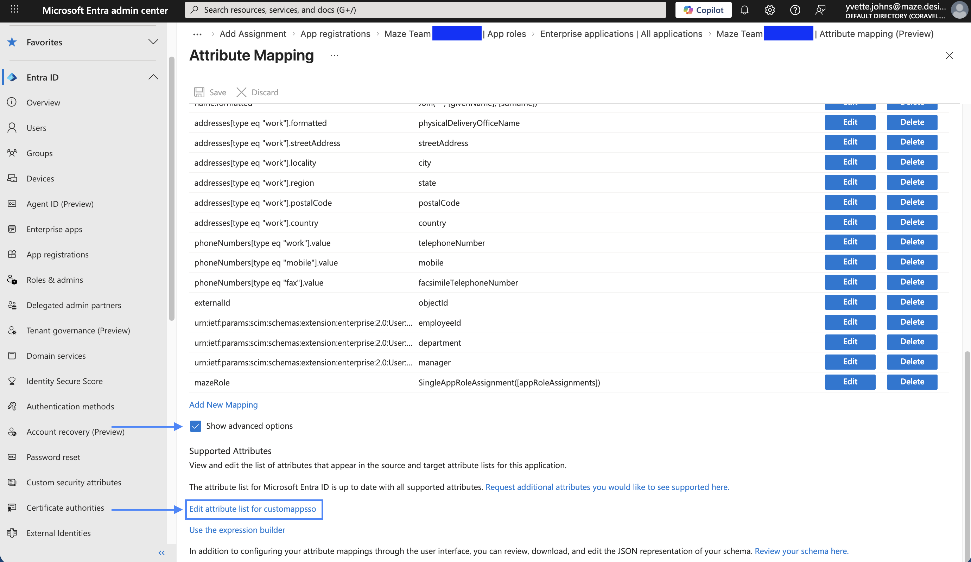Click Review your schema here link
971x562 pixels.
tap(801, 551)
